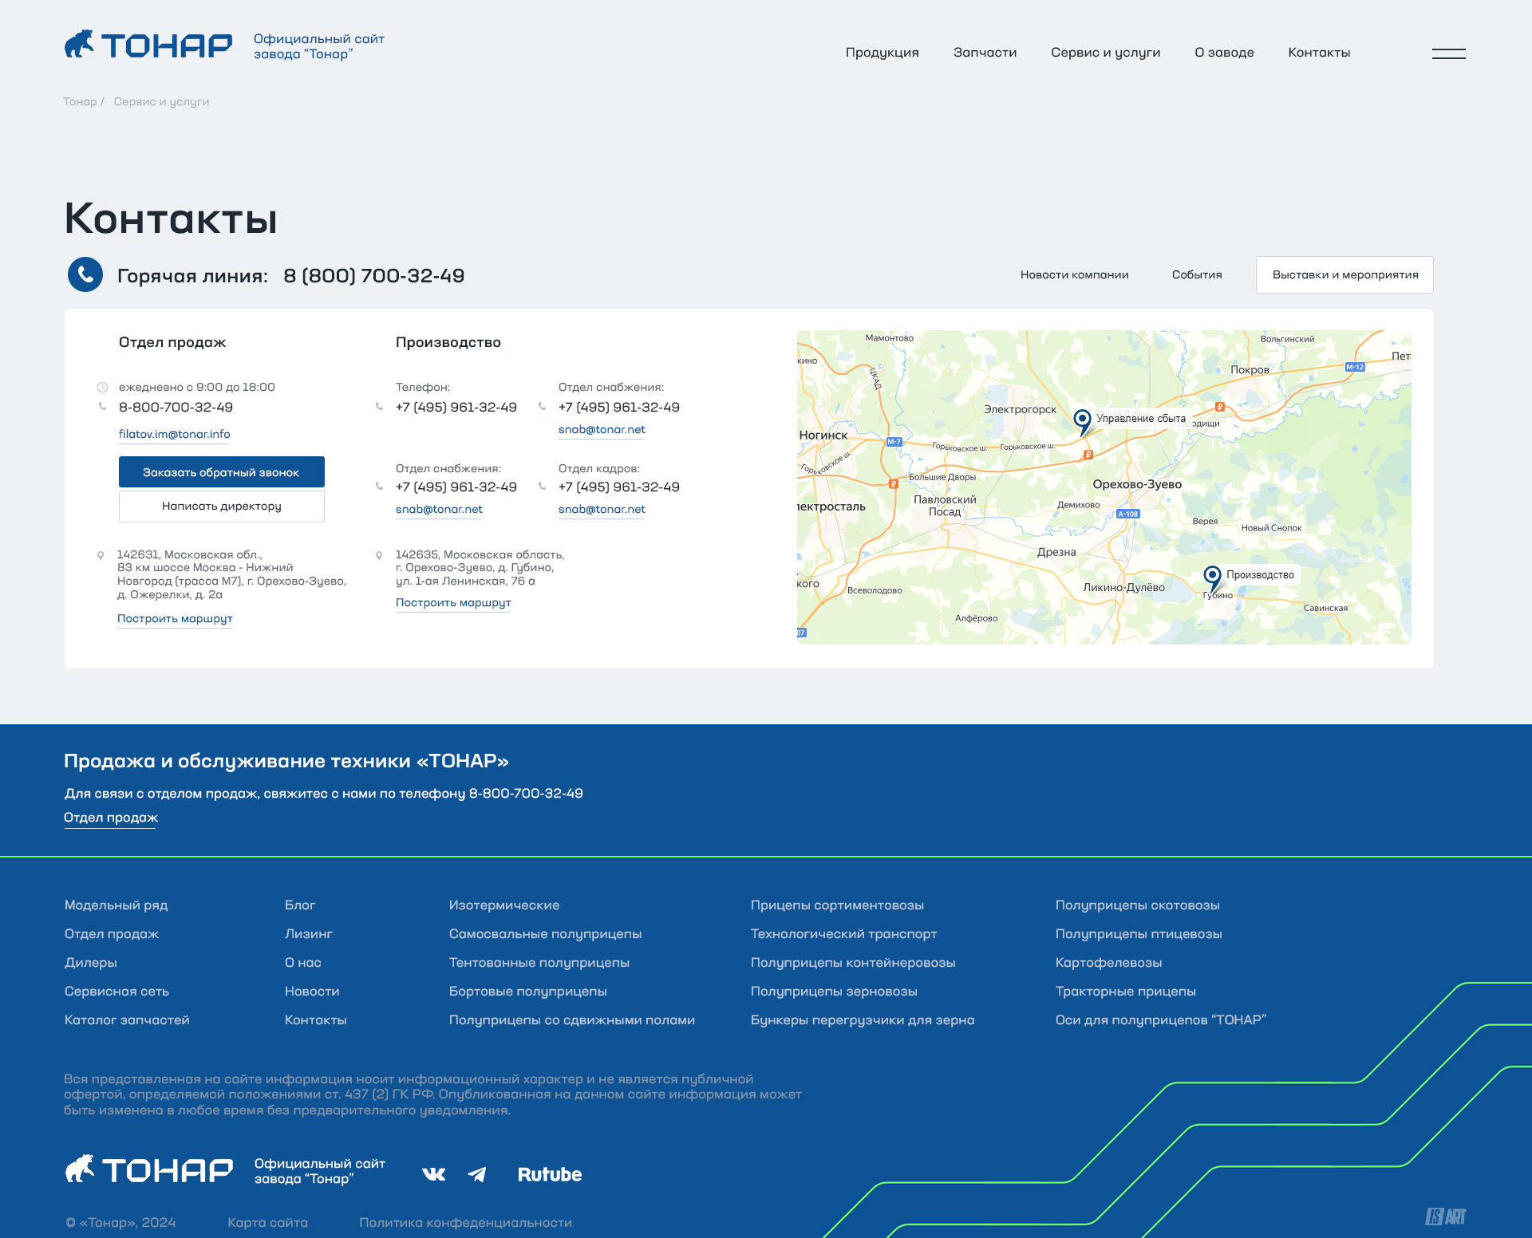Click Заказать обратный звонок button
The height and width of the screenshot is (1238, 1532).
222,472
